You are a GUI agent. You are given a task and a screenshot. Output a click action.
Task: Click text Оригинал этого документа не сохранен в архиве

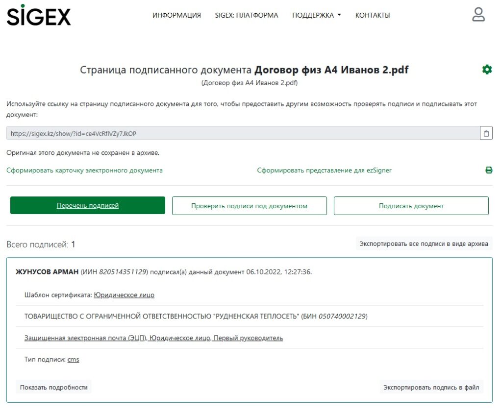tap(83, 152)
